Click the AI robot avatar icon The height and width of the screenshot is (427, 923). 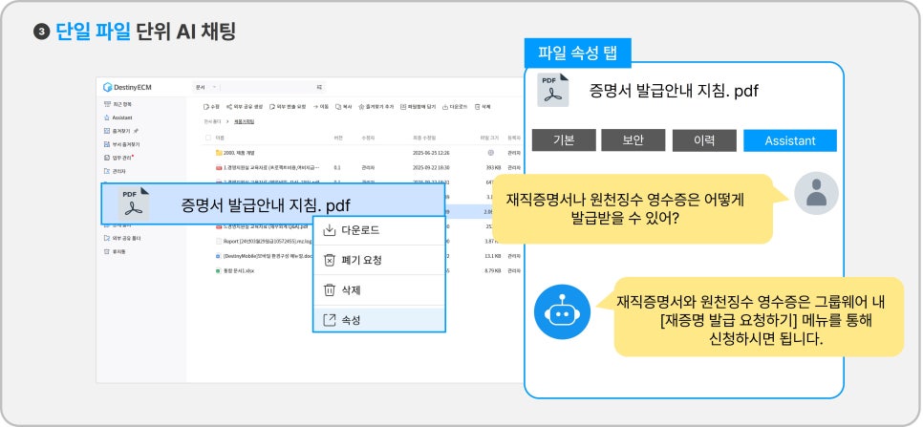(x=562, y=311)
